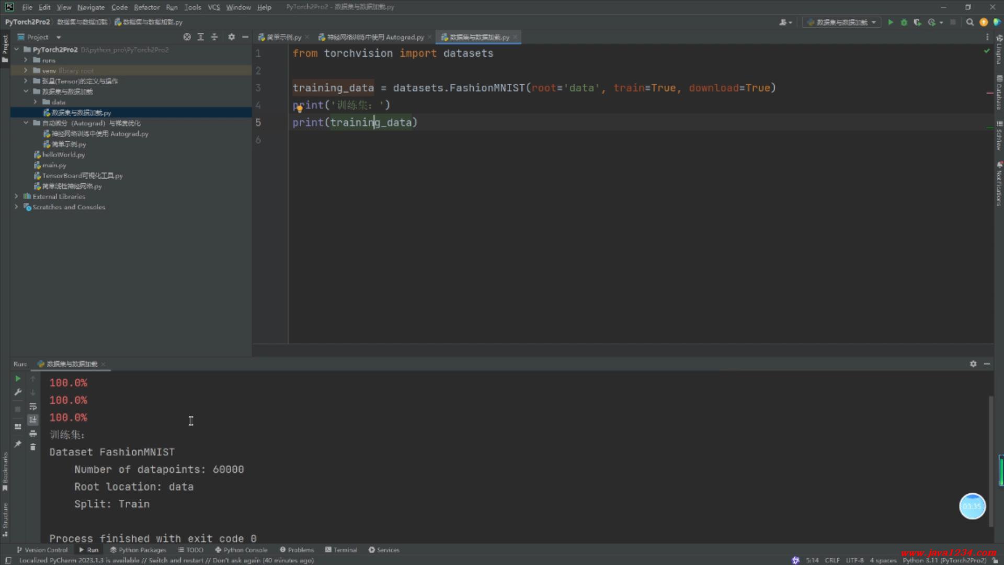This screenshot has width=1004, height=565.
Task: Clear output with trash icon
Action: (33, 447)
